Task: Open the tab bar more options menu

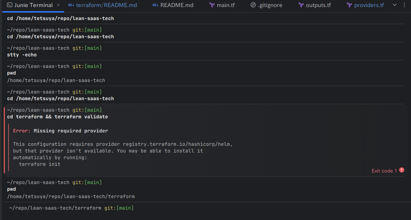Action: [404, 5]
